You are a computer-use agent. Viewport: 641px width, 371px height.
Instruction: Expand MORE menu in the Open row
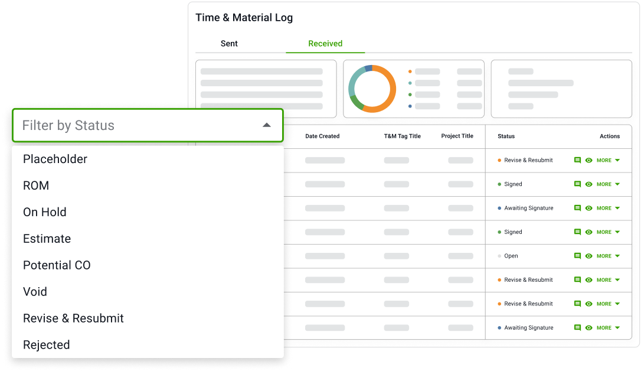pyautogui.click(x=608, y=256)
